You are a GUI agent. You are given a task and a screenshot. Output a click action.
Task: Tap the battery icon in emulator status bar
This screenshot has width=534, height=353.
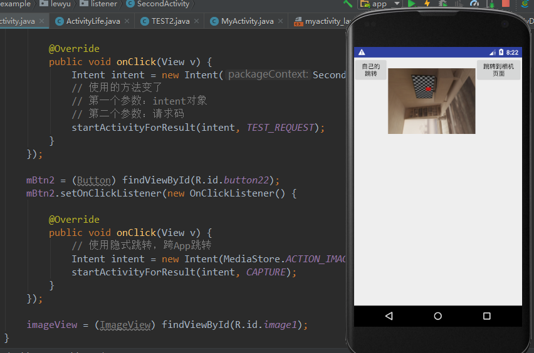pyautogui.click(x=501, y=52)
